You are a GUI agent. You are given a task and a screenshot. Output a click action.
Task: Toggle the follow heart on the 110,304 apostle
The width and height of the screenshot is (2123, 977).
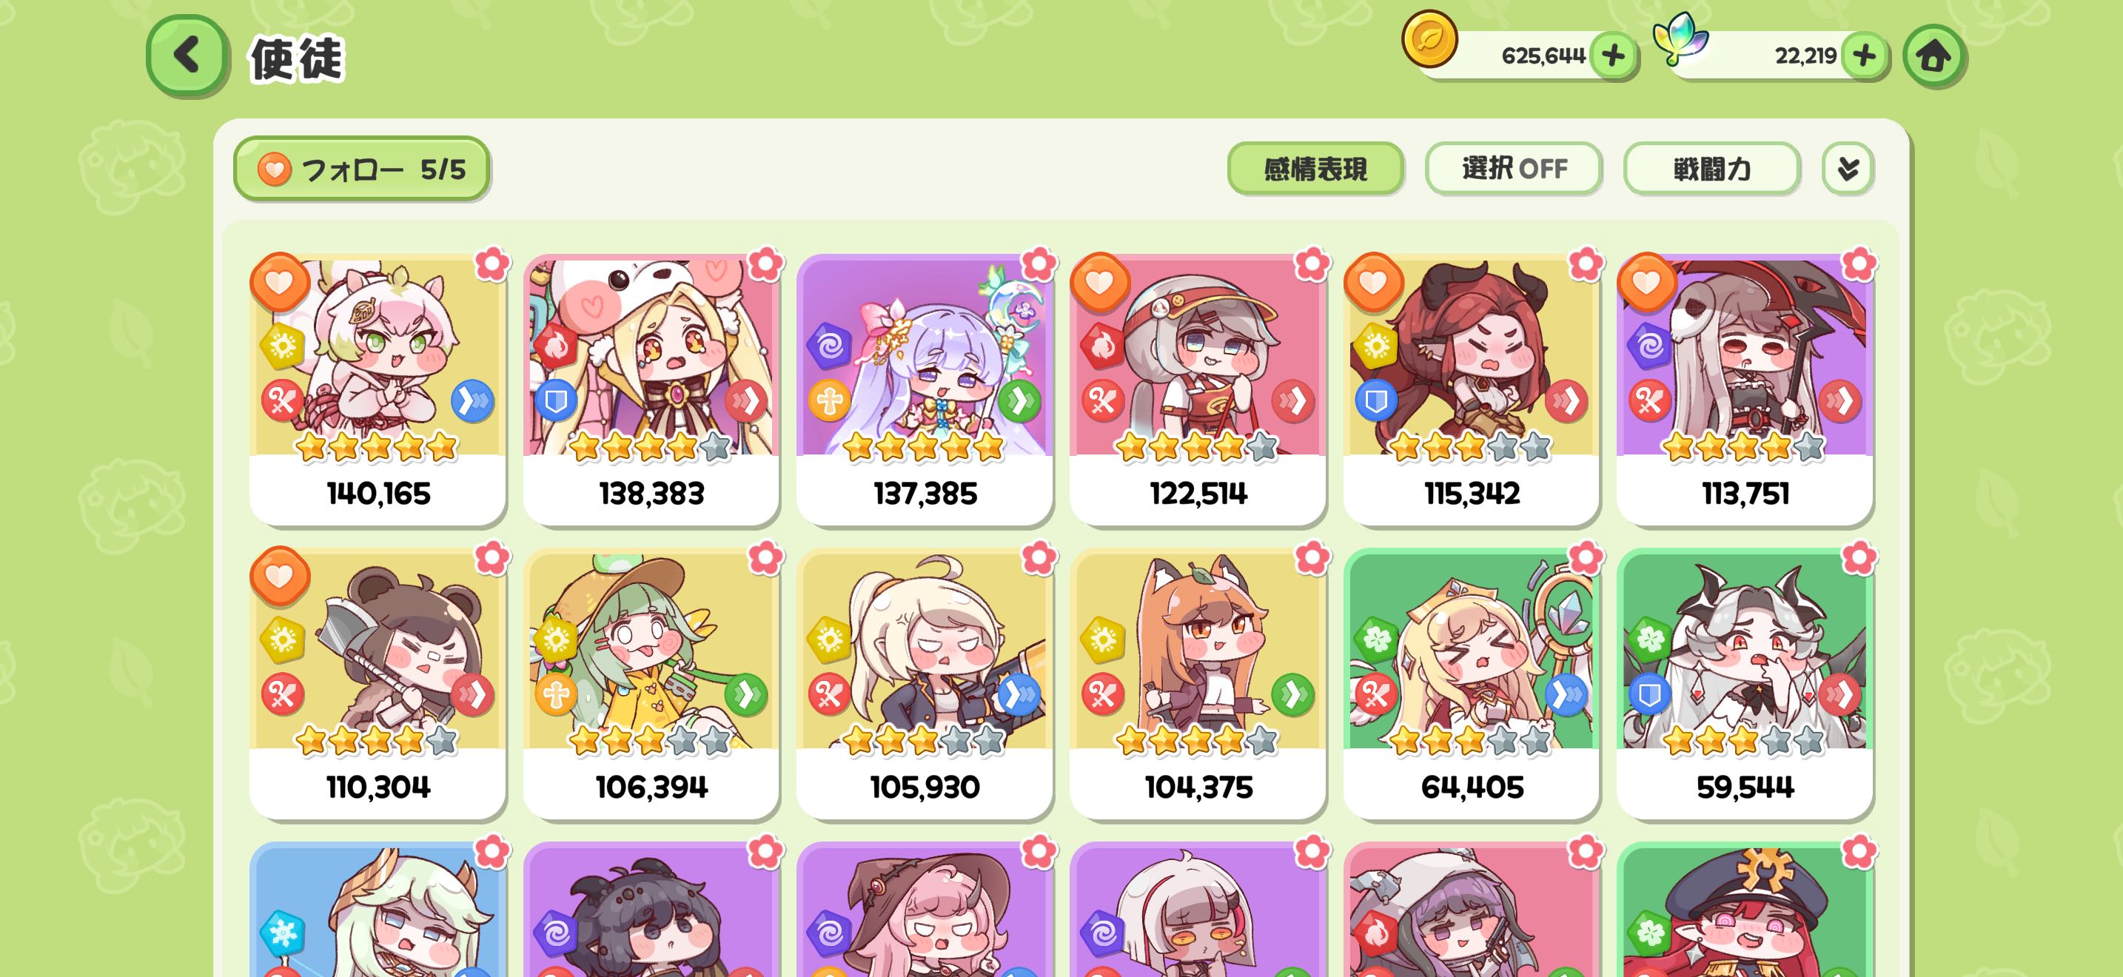tap(279, 576)
